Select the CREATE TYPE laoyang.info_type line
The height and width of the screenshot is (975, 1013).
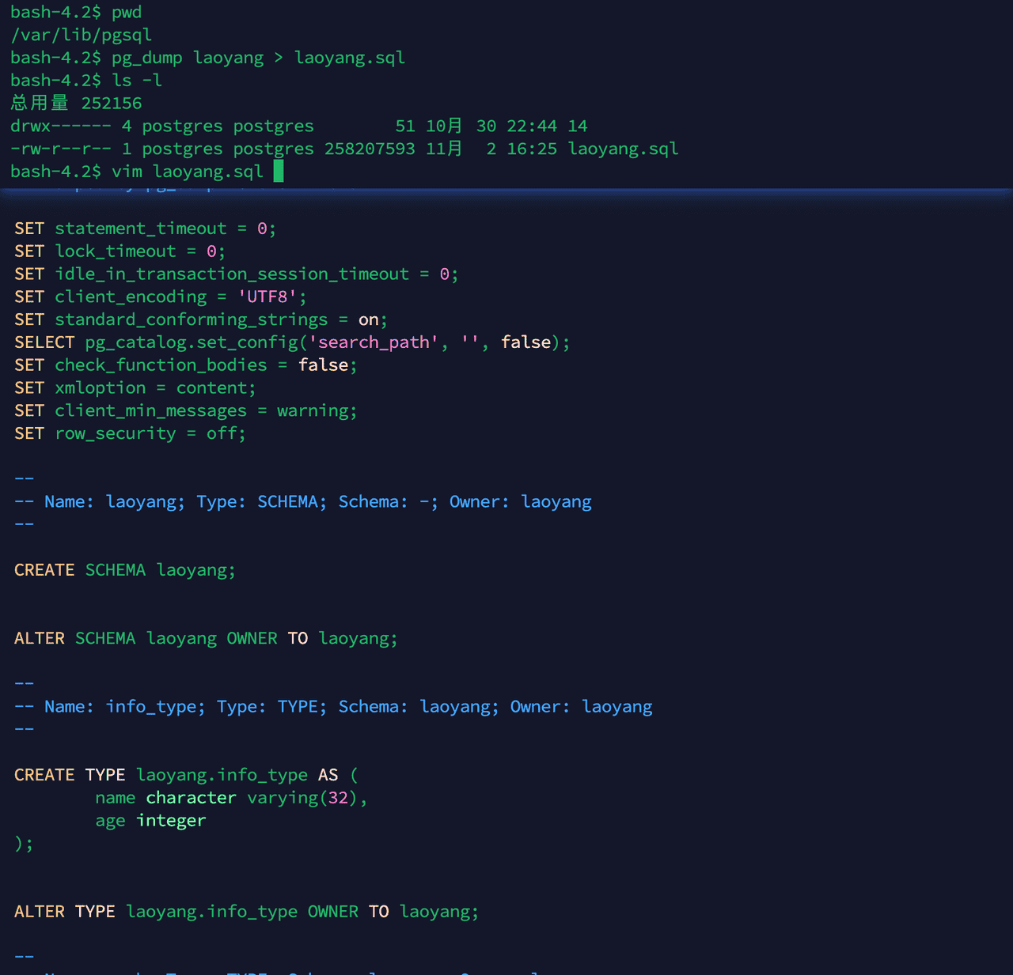(x=182, y=775)
